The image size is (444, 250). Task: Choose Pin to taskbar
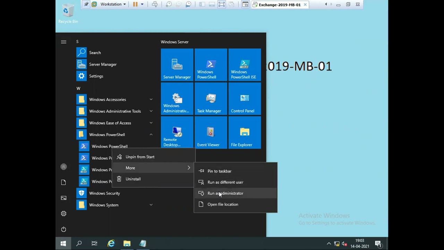tap(236, 171)
